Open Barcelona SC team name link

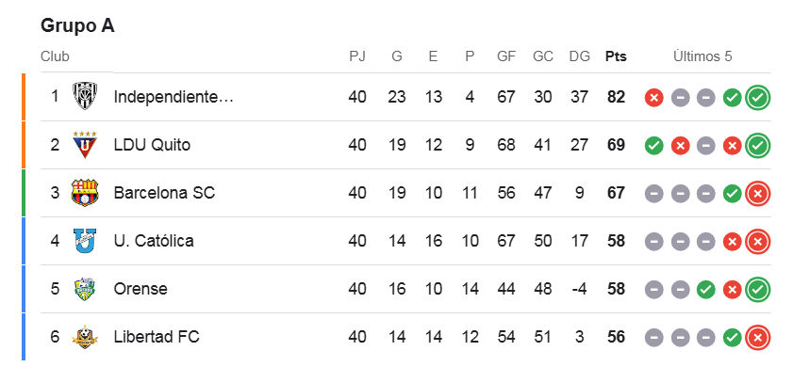pos(164,193)
